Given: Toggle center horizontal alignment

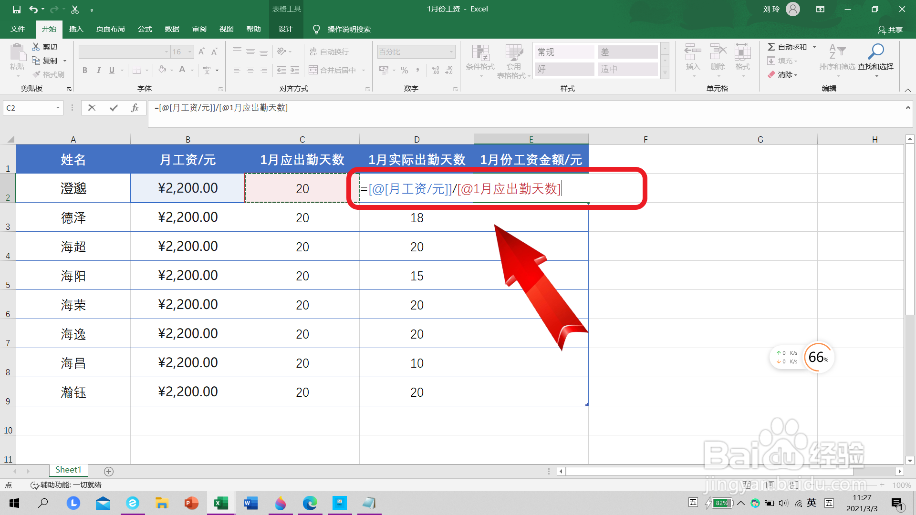Looking at the screenshot, I should point(250,70).
